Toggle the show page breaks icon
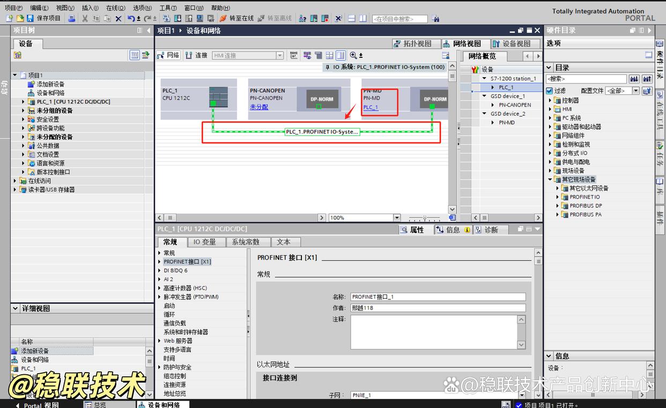666x408 pixels. click(x=329, y=55)
